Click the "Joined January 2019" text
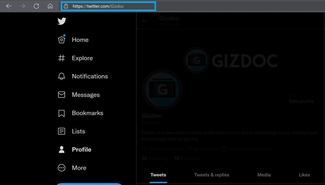The image size is (325, 185). [x=249, y=149]
